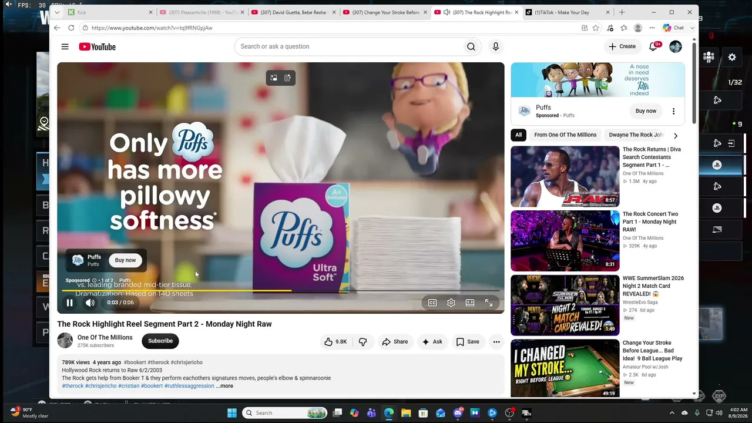The image size is (752, 423).
Task: Open browser Settings and more menu
Action: click(x=652, y=28)
